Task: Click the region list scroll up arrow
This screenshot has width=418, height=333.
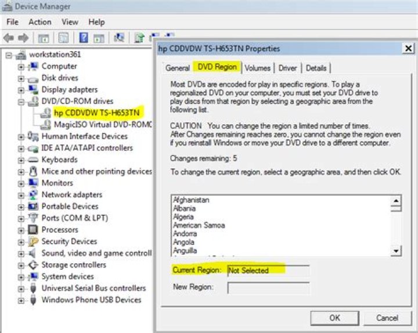Action: pyautogui.click(x=396, y=201)
